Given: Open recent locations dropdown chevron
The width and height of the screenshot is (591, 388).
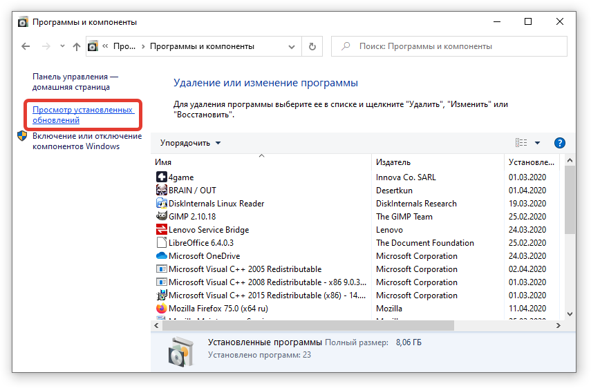Looking at the screenshot, I should (x=63, y=46).
